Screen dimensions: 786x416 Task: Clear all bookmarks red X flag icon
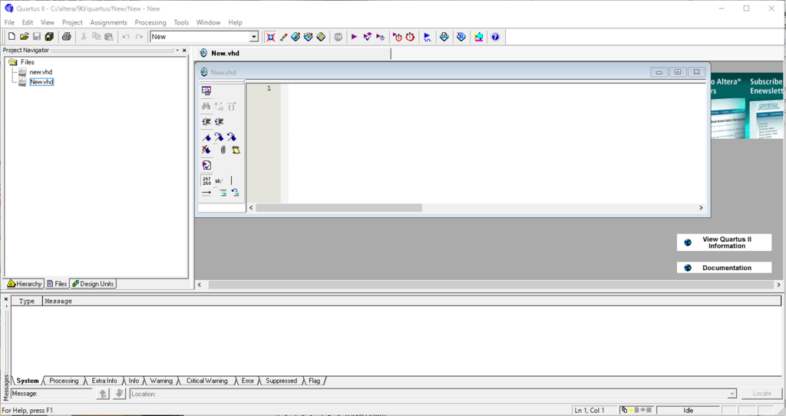tap(206, 150)
